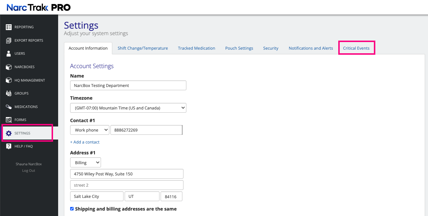Click the Log Out link
The width and height of the screenshot is (428, 216).
tap(29, 170)
